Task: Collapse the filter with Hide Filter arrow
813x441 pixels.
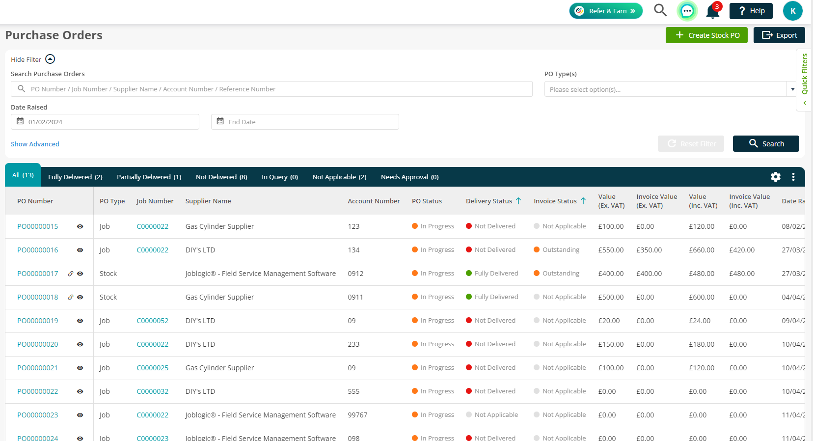Action: (x=50, y=59)
